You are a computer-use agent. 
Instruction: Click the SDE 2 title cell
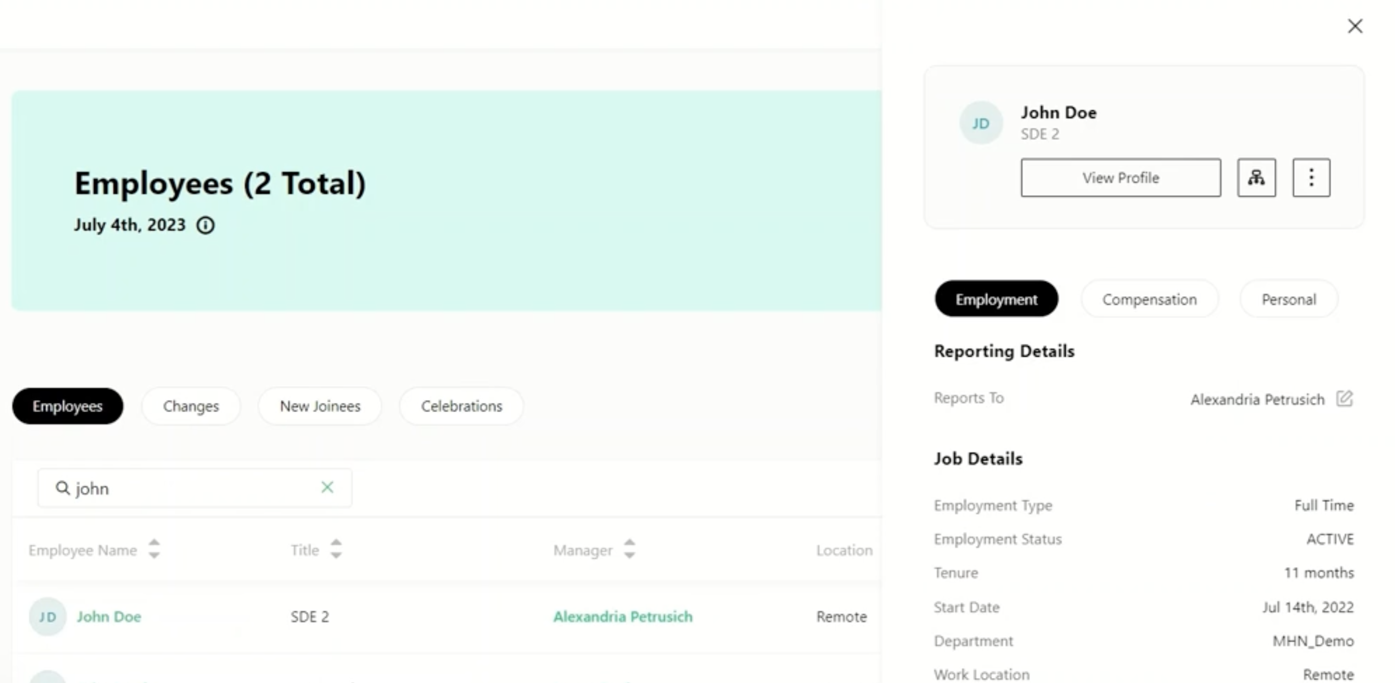[310, 616]
